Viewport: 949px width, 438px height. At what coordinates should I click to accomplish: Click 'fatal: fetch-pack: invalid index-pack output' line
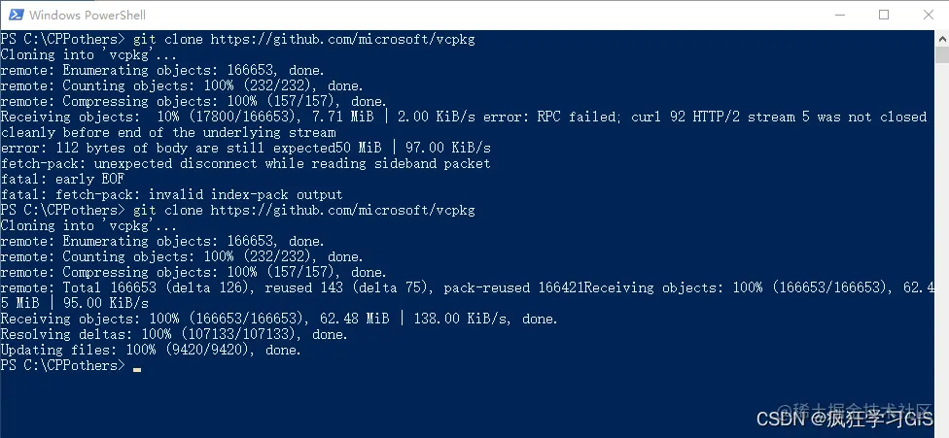pyautogui.click(x=172, y=194)
